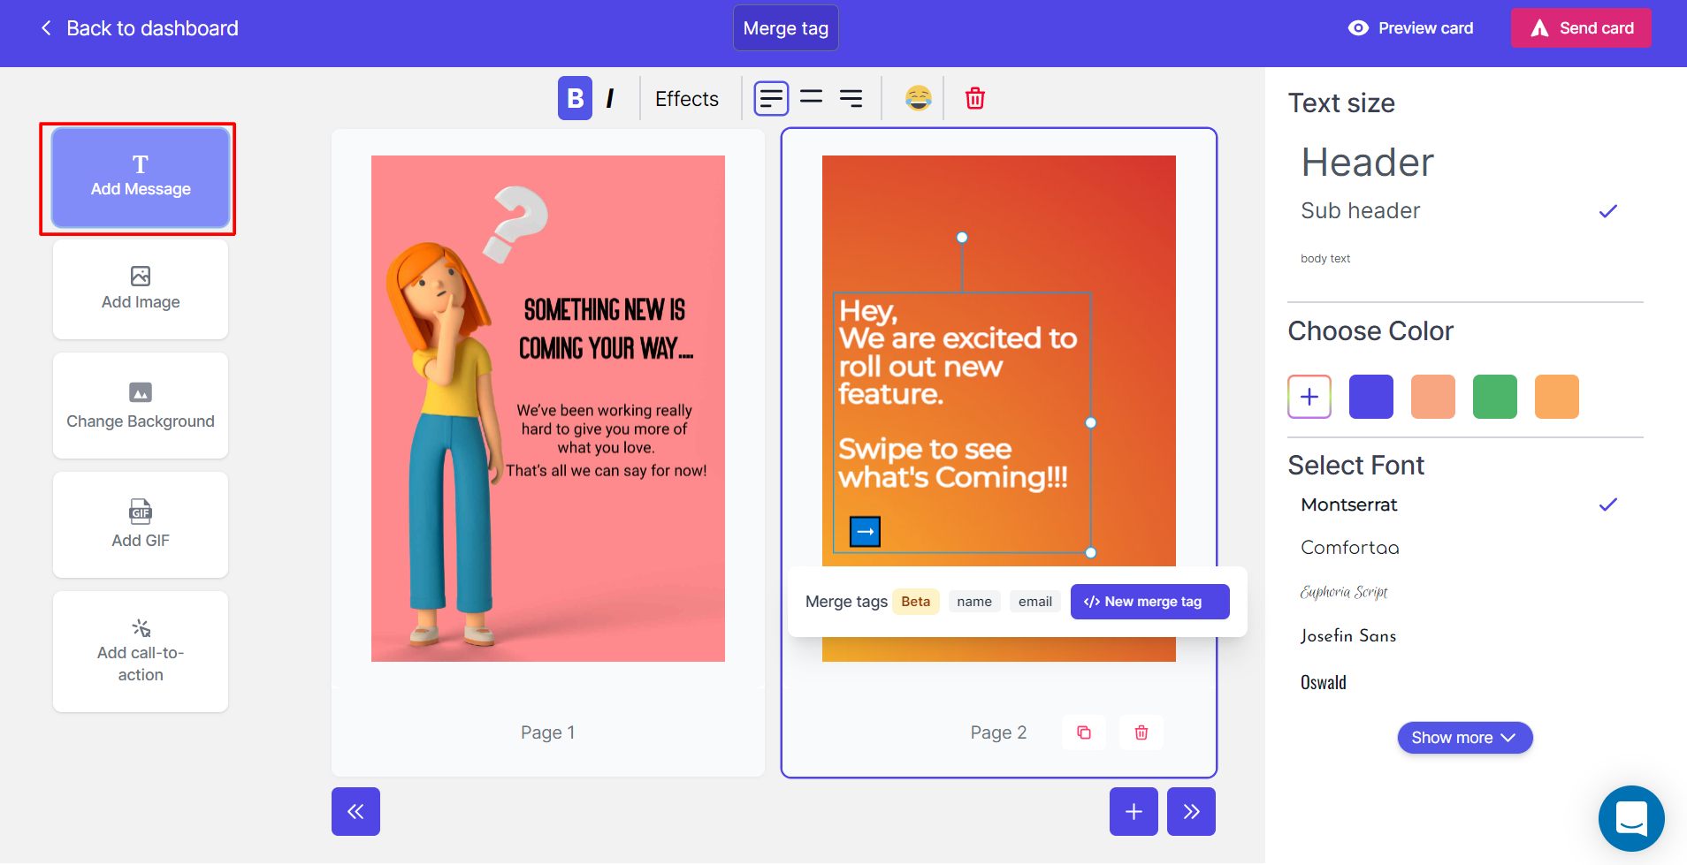The image size is (1687, 865).
Task: Go Back to dashboard
Action: click(137, 27)
